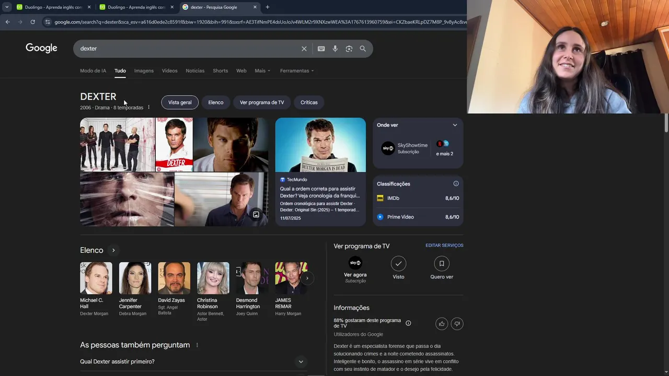Switch to Modo de IA tab

click(93, 70)
